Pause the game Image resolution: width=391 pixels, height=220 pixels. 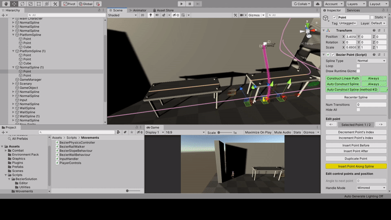pyautogui.click(x=190, y=4)
